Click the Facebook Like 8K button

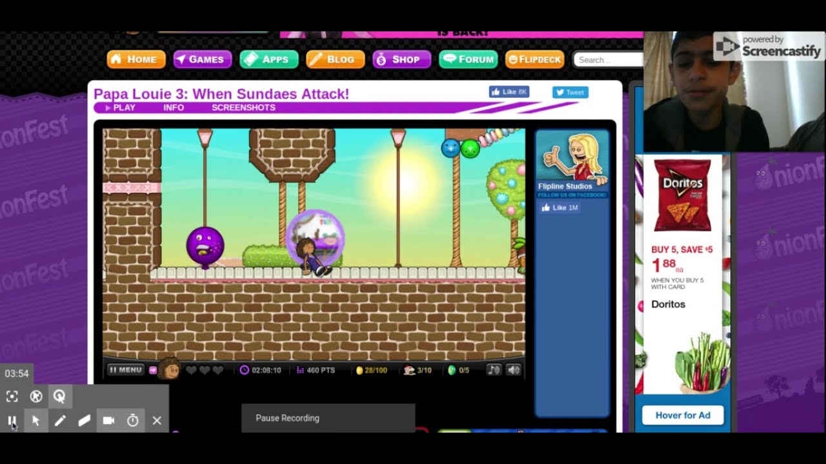(509, 92)
